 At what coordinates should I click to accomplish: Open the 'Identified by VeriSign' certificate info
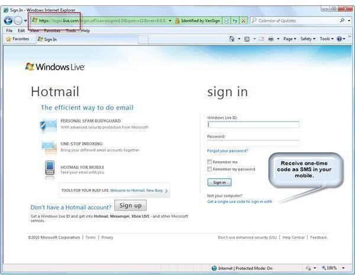[201, 21]
